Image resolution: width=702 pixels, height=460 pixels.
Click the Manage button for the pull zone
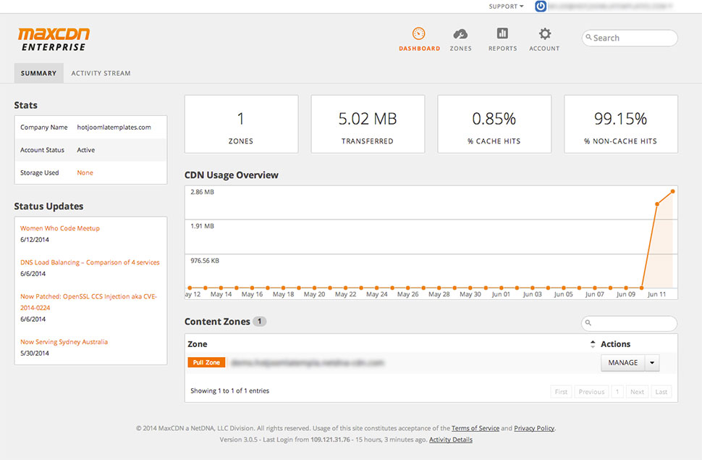[623, 363]
